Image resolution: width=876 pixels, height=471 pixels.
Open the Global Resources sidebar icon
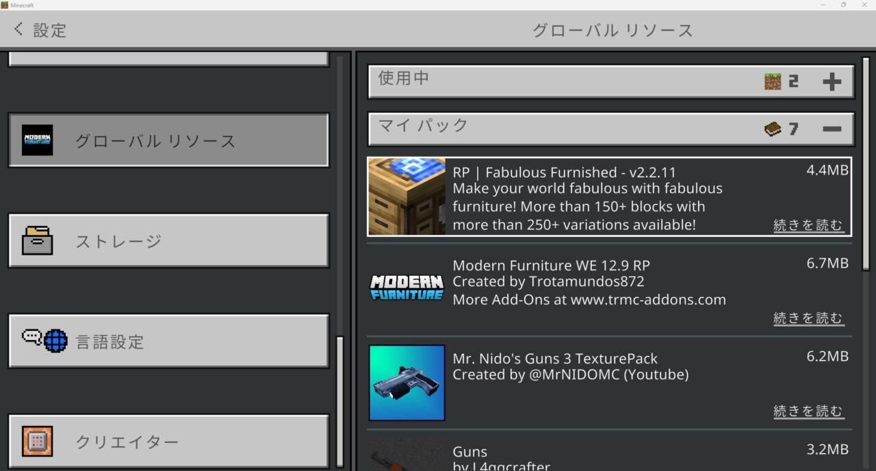pos(38,140)
